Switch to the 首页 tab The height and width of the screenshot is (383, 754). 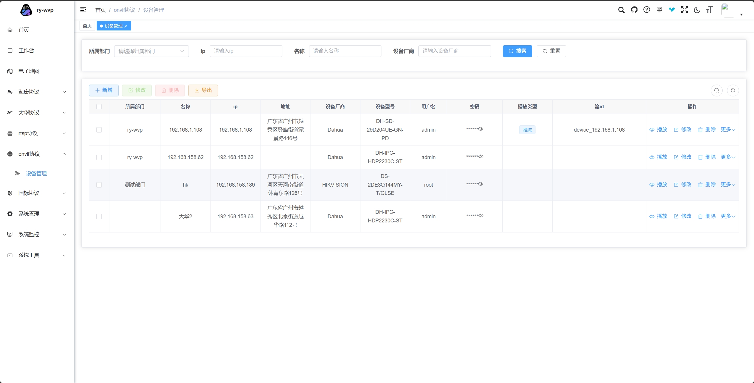[x=87, y=26]
